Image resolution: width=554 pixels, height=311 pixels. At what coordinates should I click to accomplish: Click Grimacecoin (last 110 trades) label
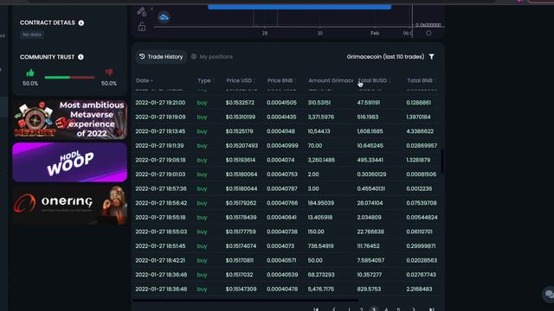(x=385, y=57)
